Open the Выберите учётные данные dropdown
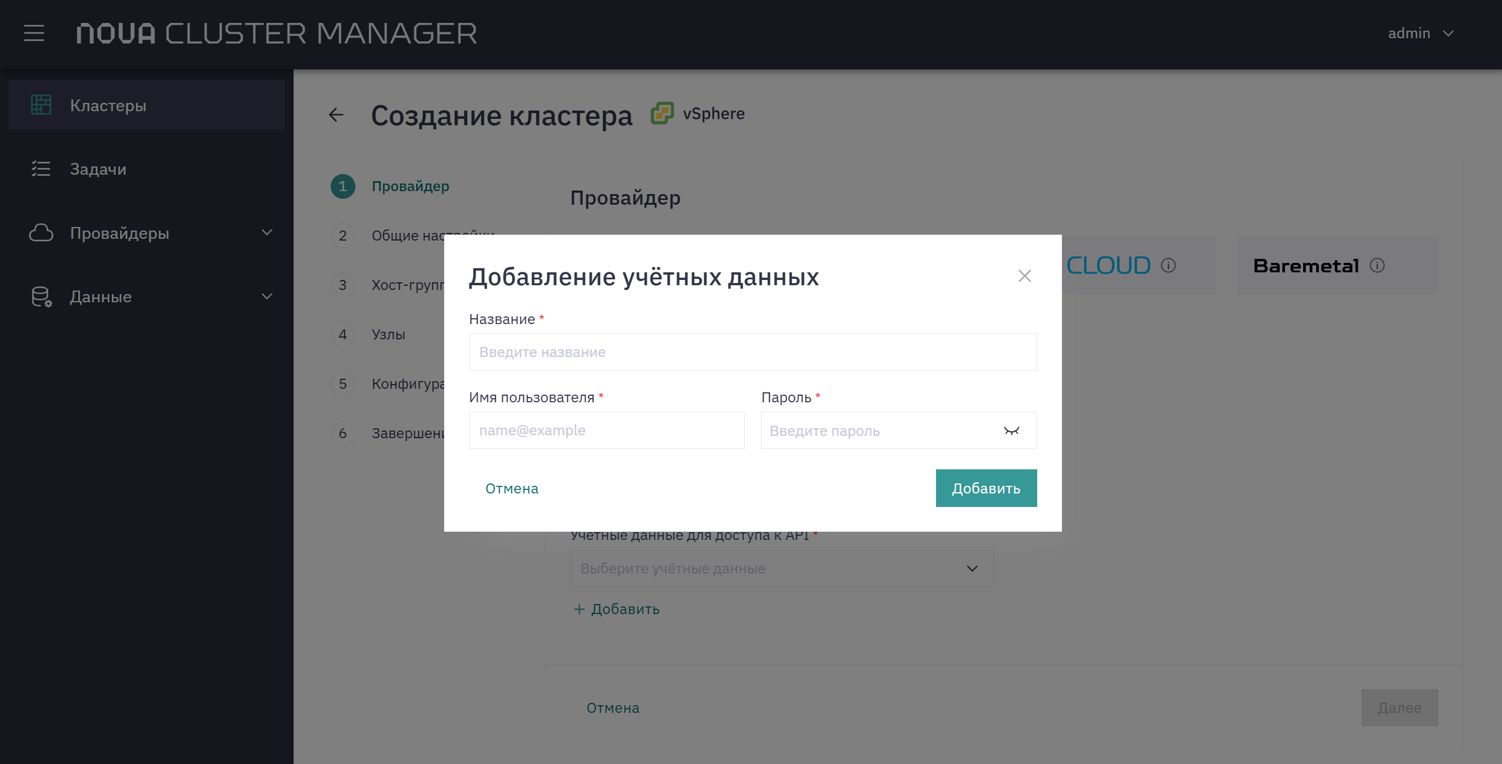The height and width of the screenshot is (764, 1502). (x=782, y=569)
